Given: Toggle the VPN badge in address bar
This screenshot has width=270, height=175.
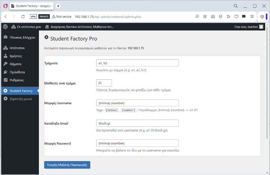Looking at the screenshot, I should click(x=33, y=17).
